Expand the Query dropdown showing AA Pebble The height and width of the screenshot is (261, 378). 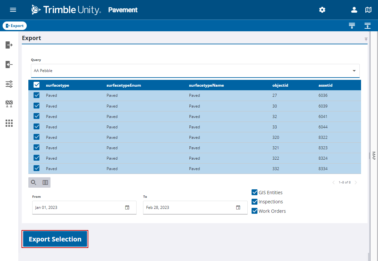tap(195, 71)
